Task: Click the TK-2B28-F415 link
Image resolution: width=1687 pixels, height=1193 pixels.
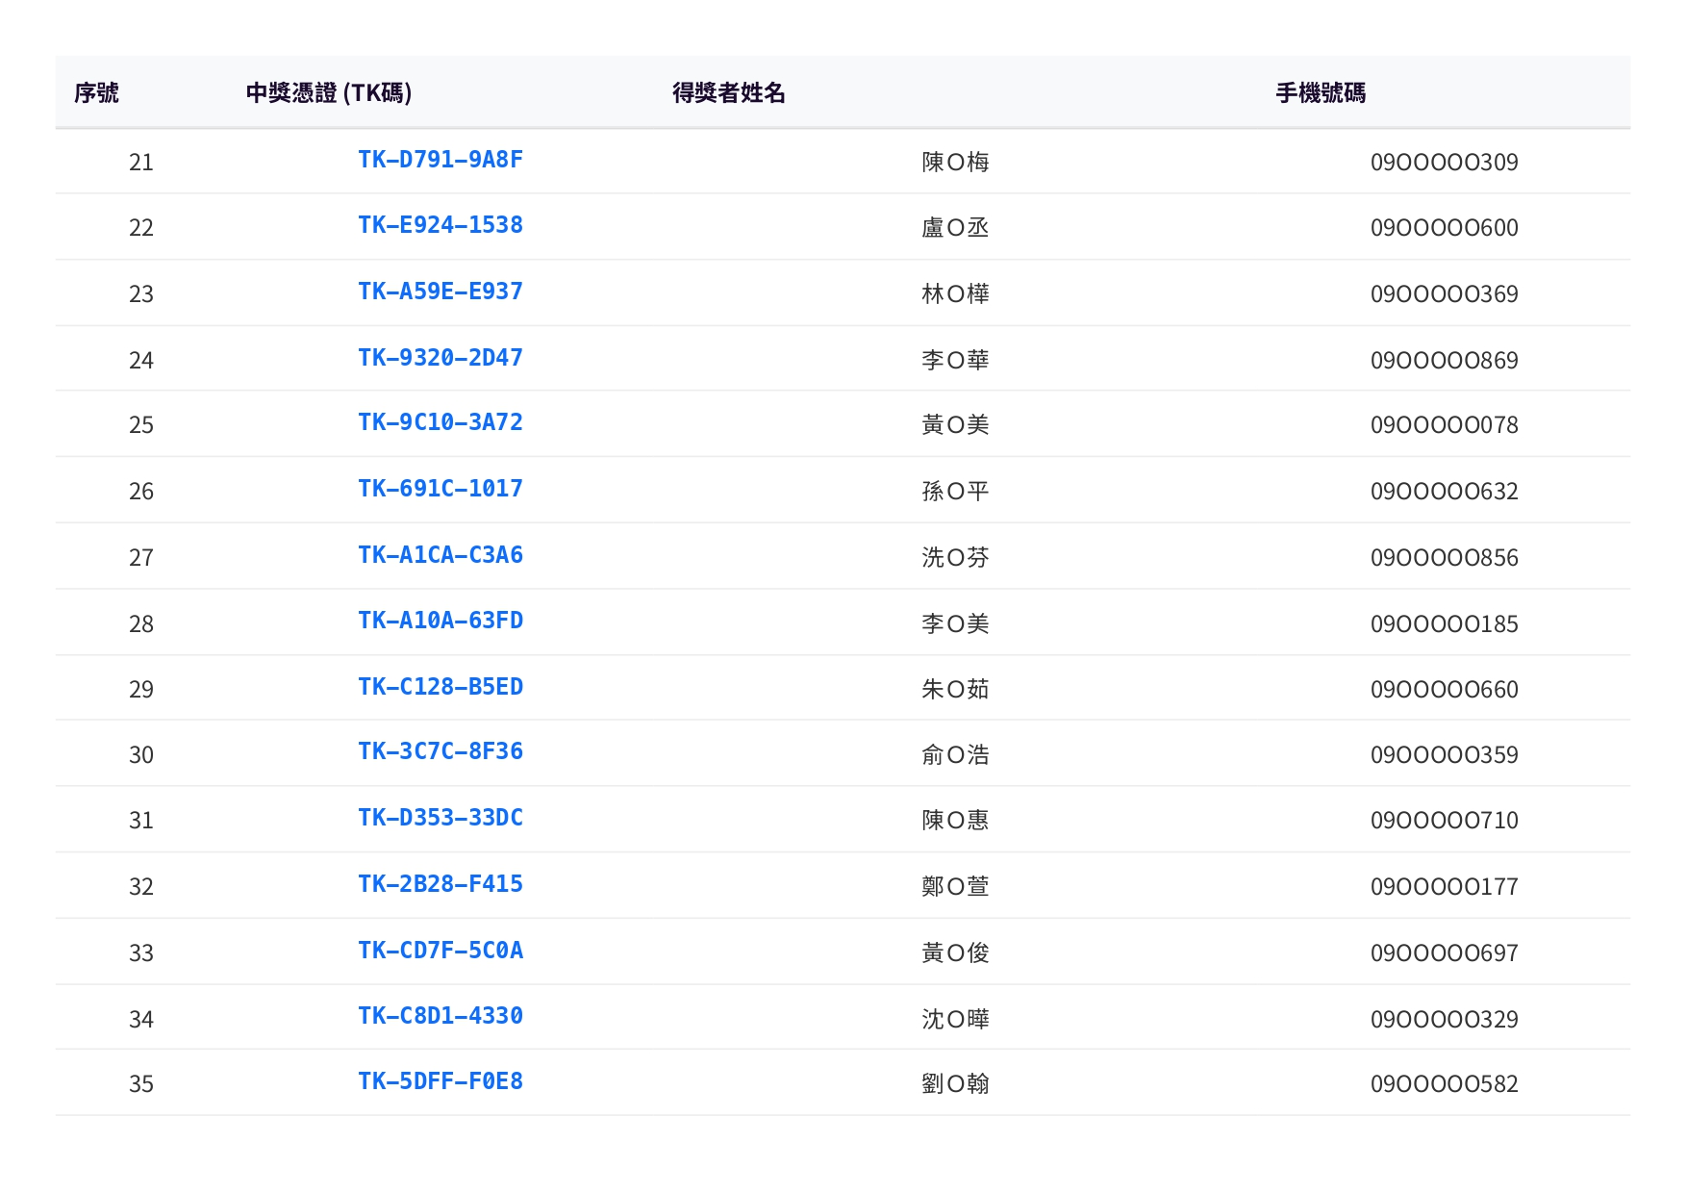Action: [440, 884]
